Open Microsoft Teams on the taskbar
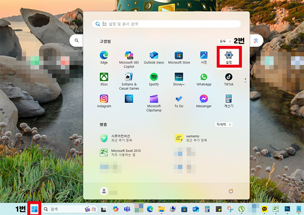Image resolution: width=304 pixels, height=215 pixels. click(x=127, y=209)
